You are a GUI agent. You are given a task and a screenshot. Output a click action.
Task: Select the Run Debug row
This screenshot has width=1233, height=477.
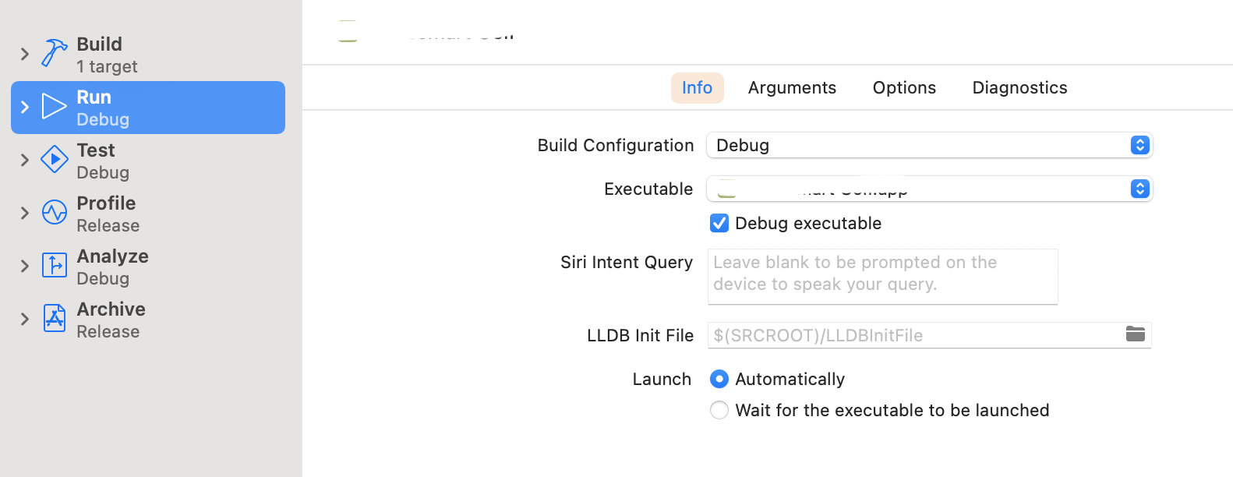[148, 108]
